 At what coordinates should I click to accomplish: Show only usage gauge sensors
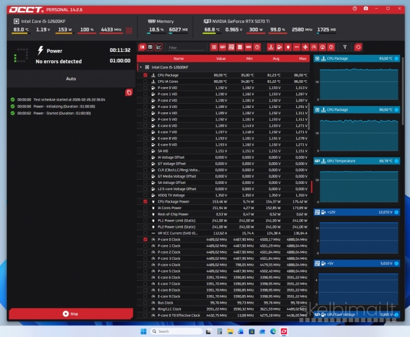coord(322,48)
